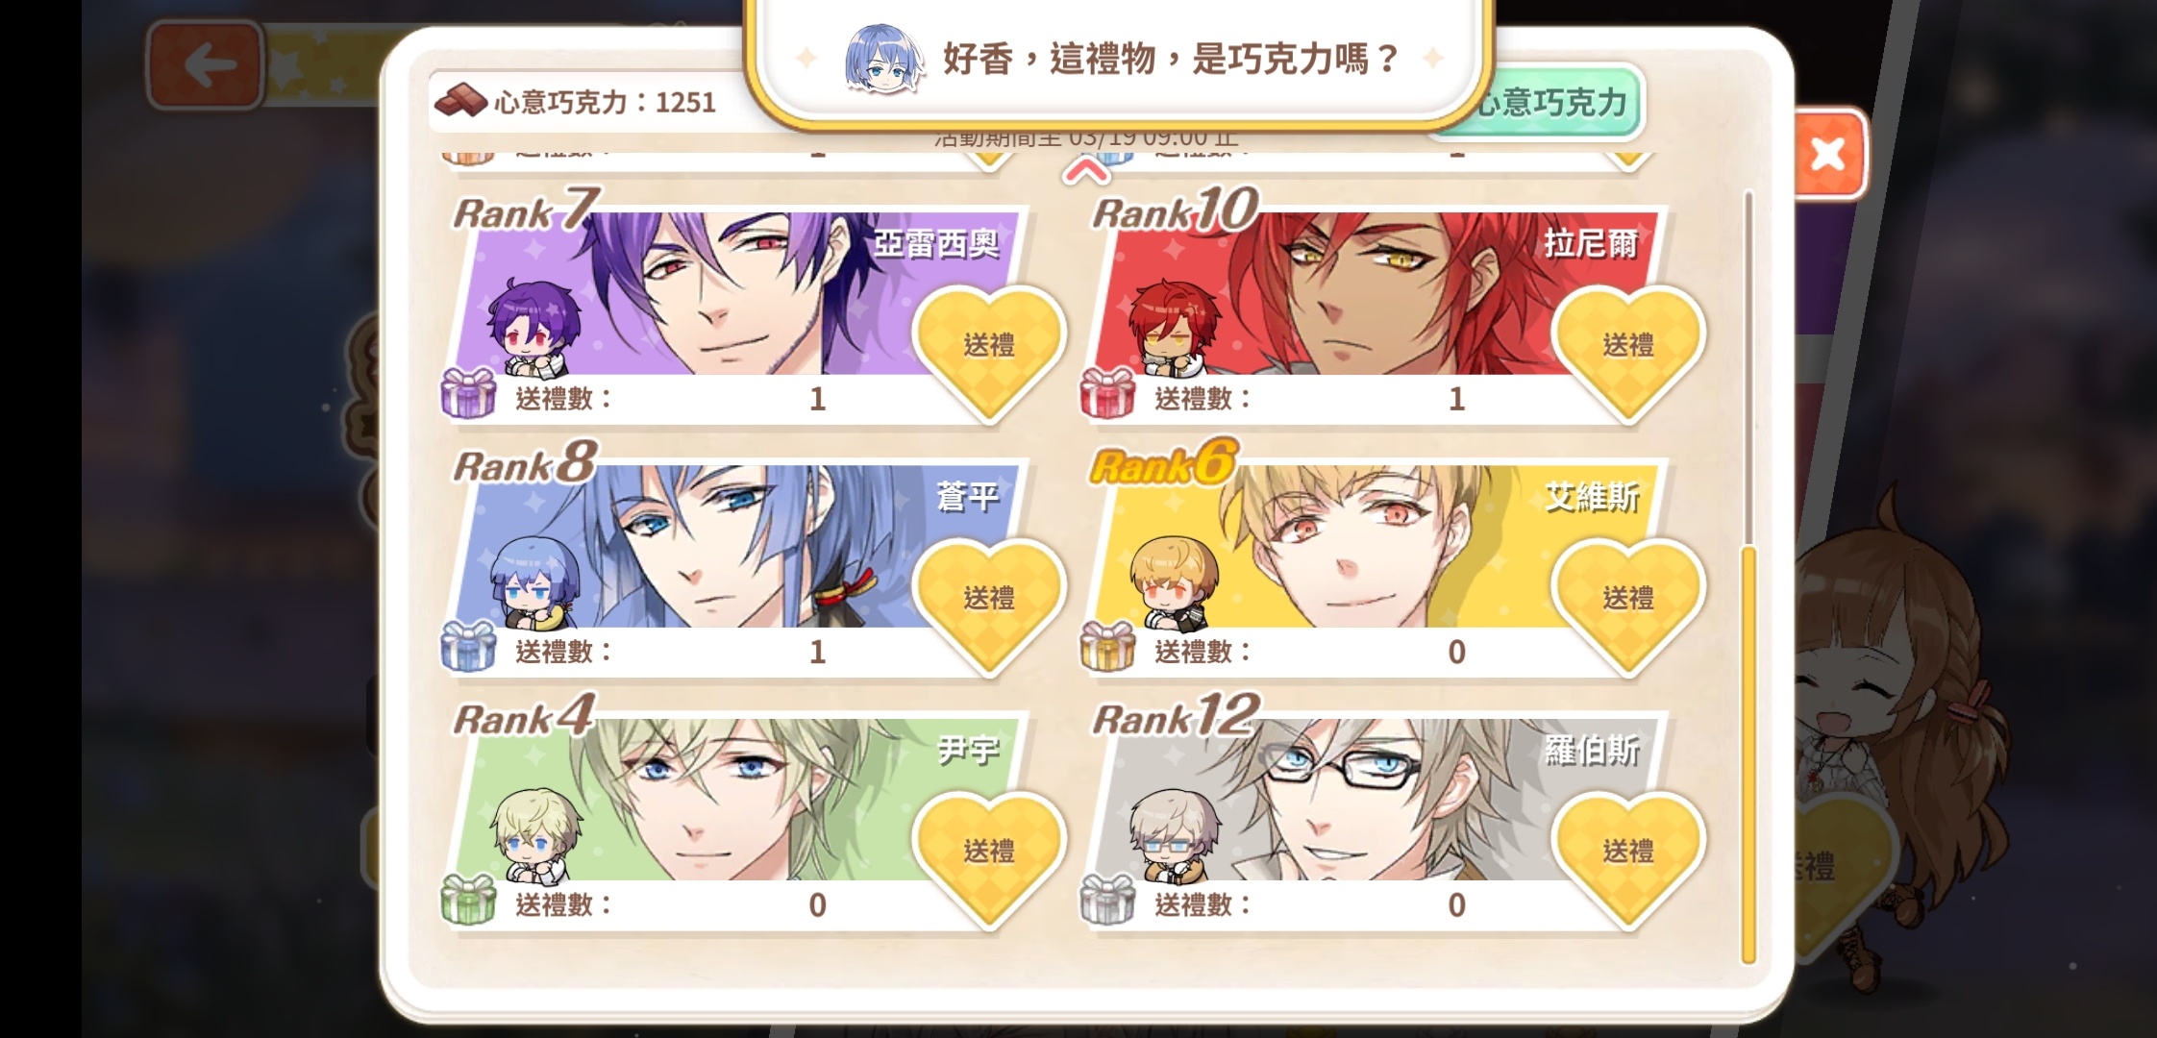Click the chocolate icon beside 心意巧克力 count
Viewport: 2157px width, 1038px height.
pos(460,100)
